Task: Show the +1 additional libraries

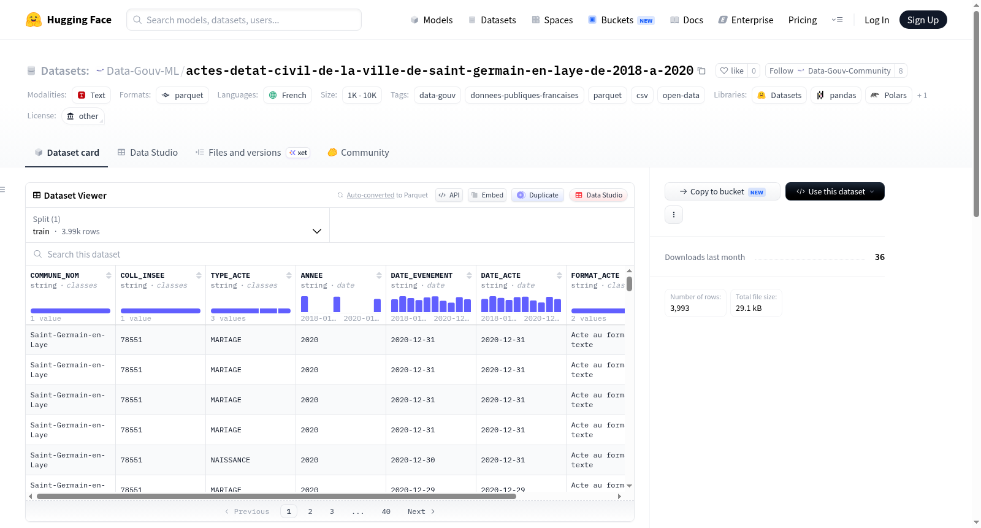Action: 922,95
